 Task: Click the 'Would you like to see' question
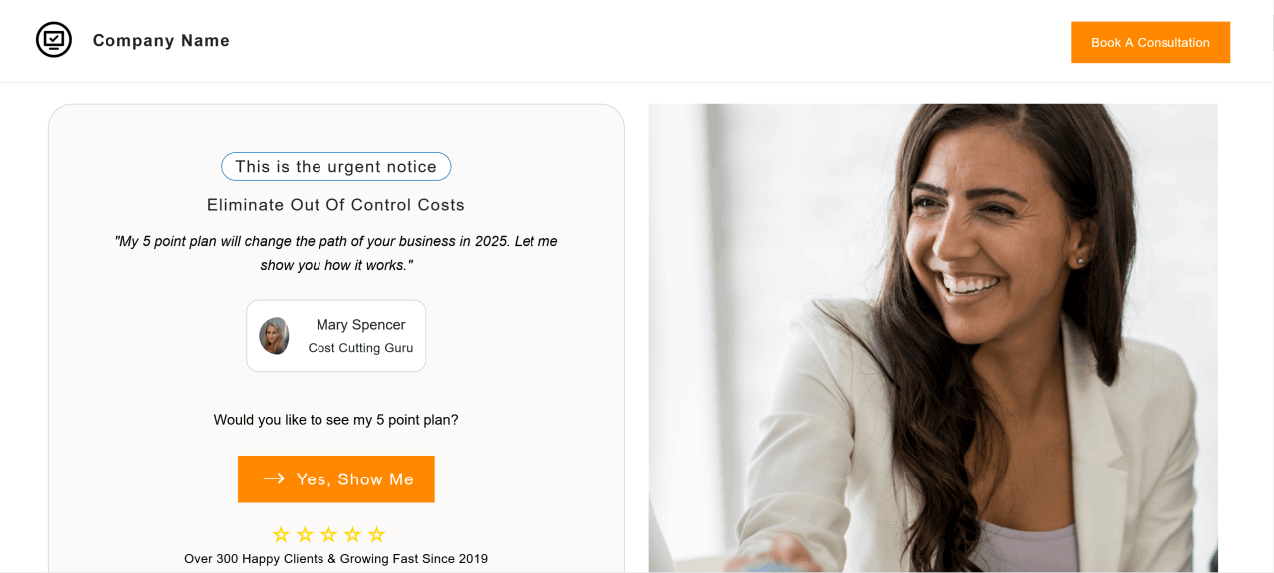[336, 420]
